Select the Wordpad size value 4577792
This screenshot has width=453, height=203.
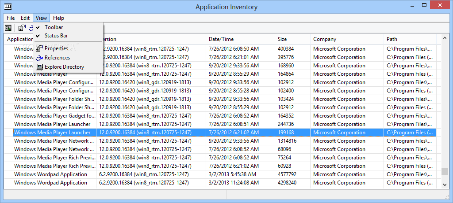pyautogui.click(x=287, y=174)
